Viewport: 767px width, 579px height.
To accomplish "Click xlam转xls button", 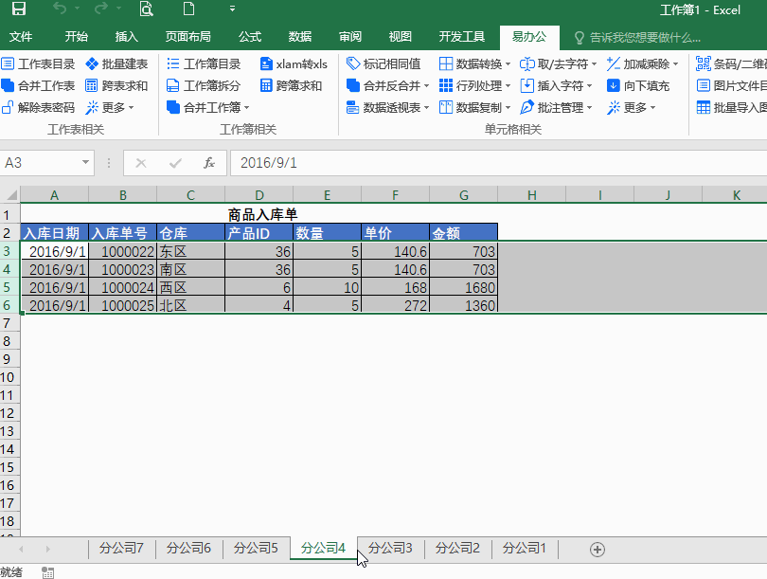I will (294, 64).
